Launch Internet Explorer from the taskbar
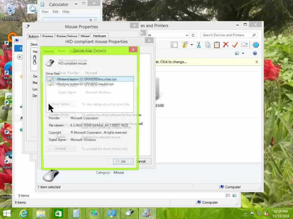Viewport: 293px width, 219px height. coord(23,213)
